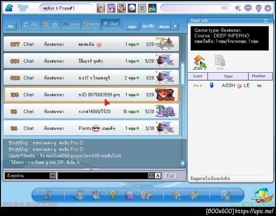Click the Topic column header

click(x=228, y=76)
